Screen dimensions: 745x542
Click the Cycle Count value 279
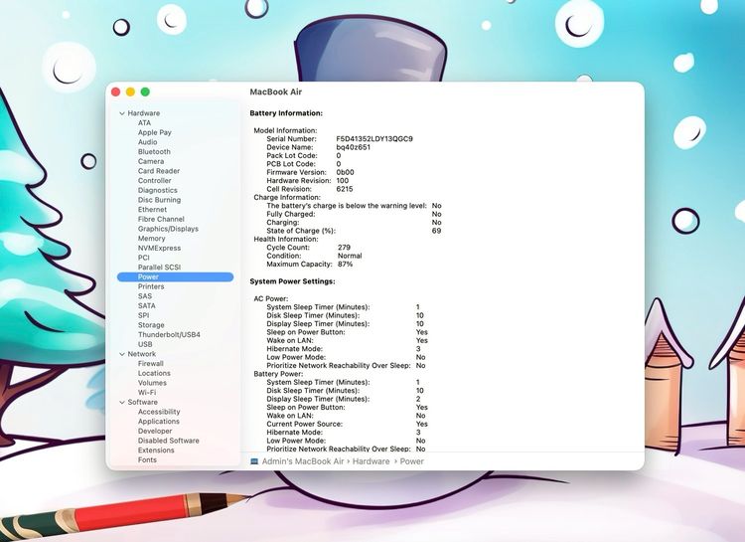(344, 248)
